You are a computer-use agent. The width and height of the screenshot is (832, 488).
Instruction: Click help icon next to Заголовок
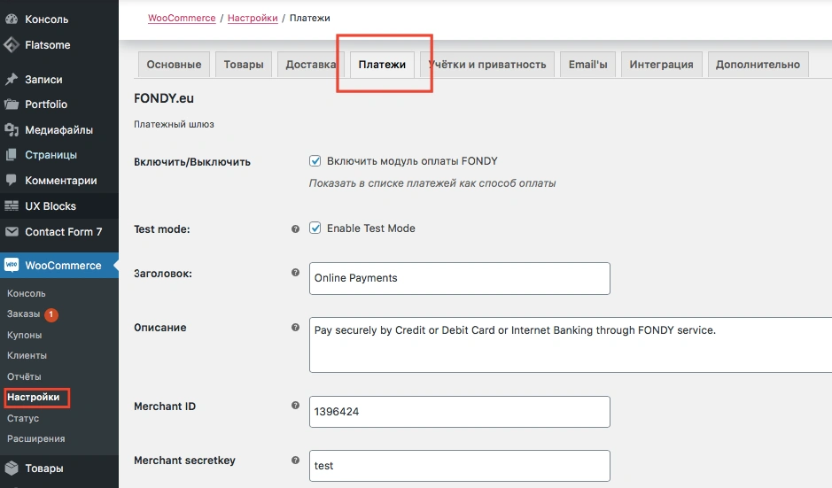coord(296,273)
